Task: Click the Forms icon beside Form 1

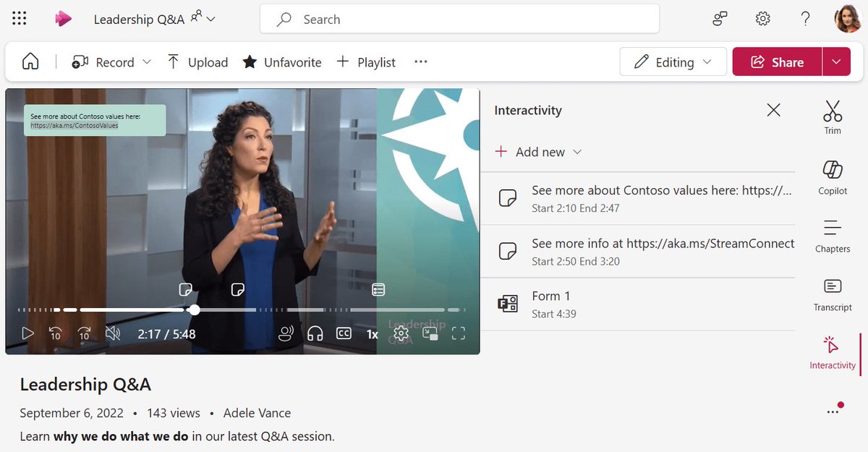Action: 508,304
